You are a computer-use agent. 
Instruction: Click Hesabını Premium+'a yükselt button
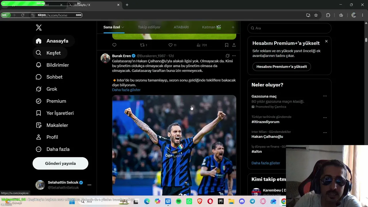(281, 66)
